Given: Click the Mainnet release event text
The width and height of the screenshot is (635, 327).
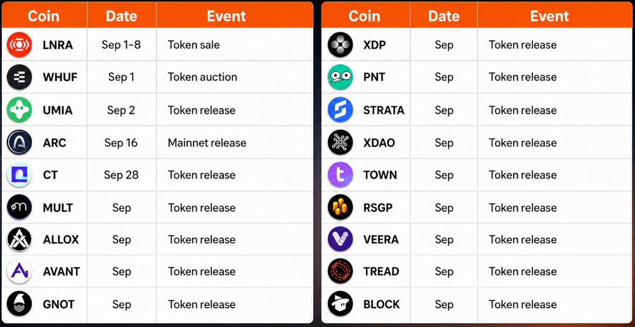Looking at the screenshot, I should tap(207, 143).
